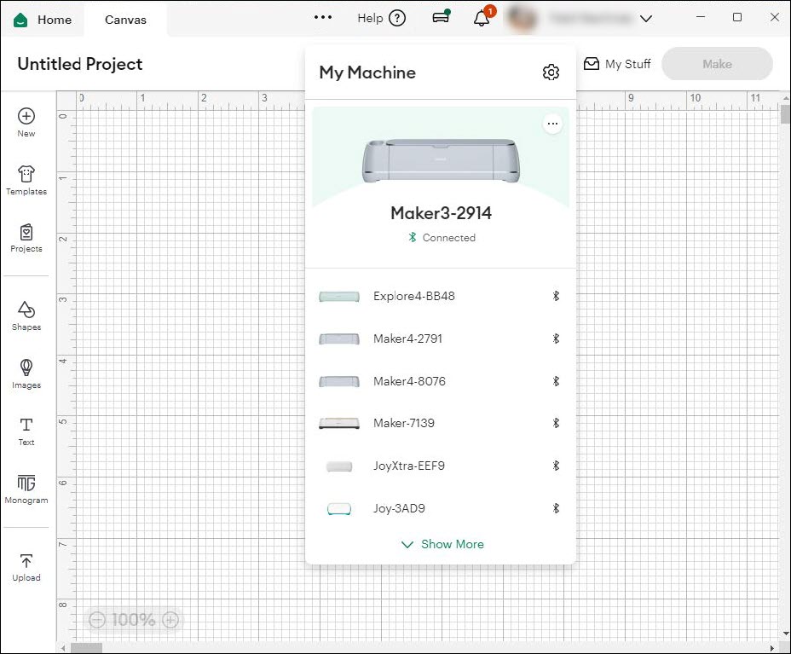Click the My Machine panel heading
791x654 pixels.
pos(367,72)
